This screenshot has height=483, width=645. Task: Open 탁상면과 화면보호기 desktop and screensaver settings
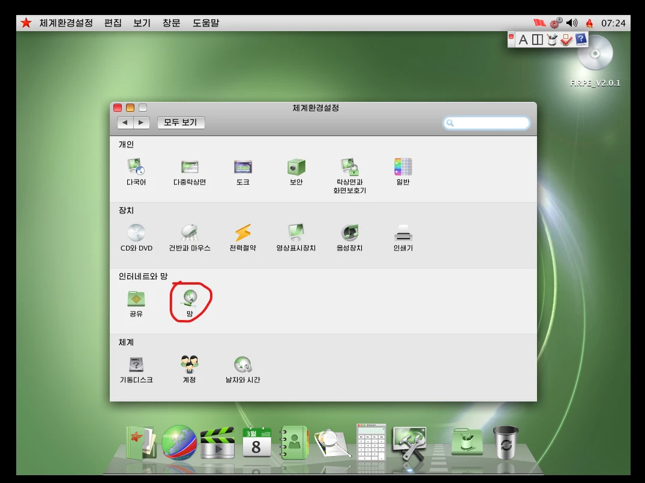tap(350, 167)
